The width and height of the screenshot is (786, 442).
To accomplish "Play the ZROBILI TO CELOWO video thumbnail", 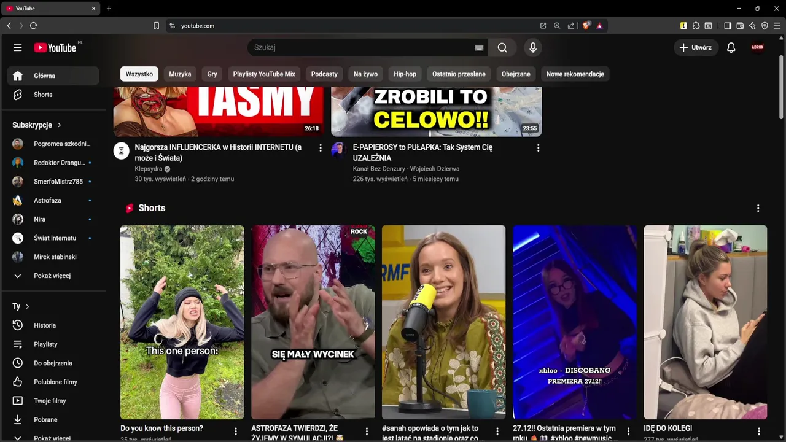I will pos(437,111).
